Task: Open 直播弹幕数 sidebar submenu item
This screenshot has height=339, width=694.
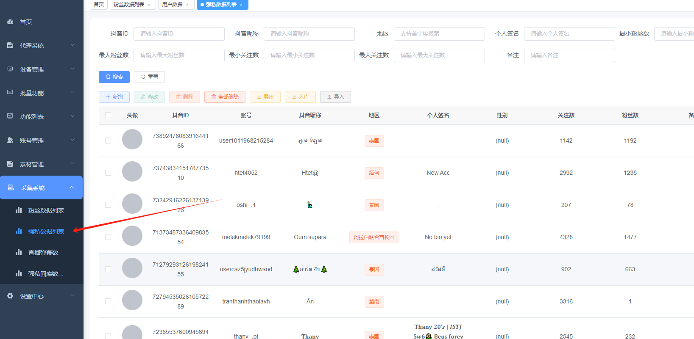Action: pos(46,253)
